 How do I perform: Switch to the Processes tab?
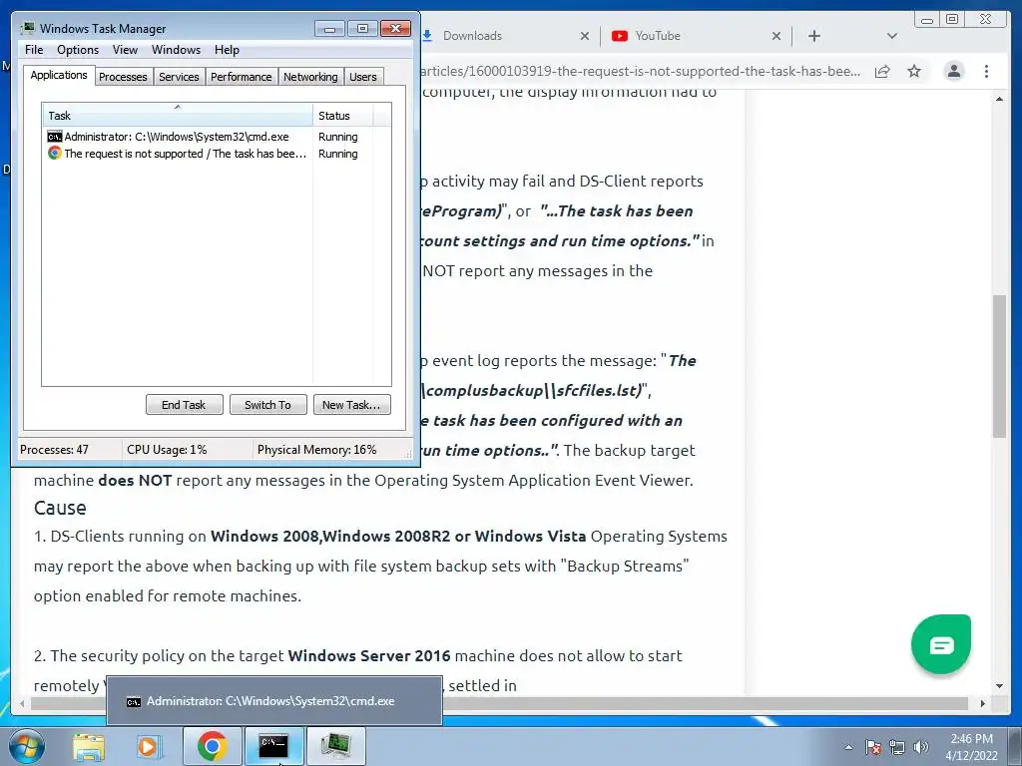click(123, 77)
